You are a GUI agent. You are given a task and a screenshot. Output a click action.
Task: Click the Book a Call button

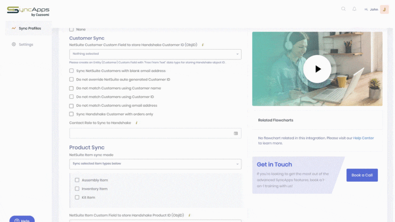tap(362, 175)
